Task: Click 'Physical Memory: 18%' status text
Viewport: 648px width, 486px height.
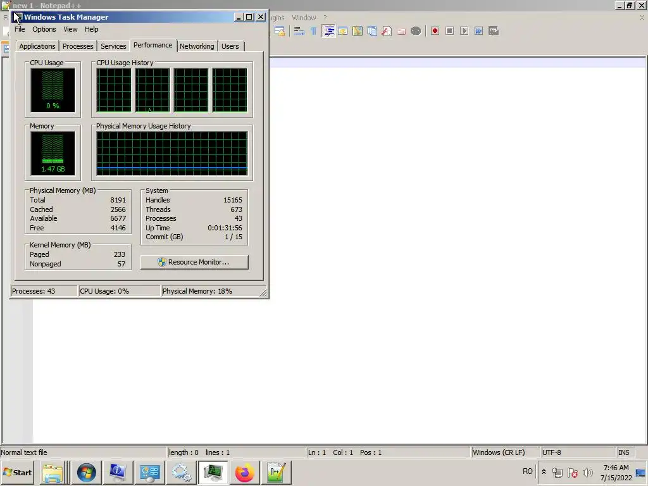Action: tap(197, 291)
